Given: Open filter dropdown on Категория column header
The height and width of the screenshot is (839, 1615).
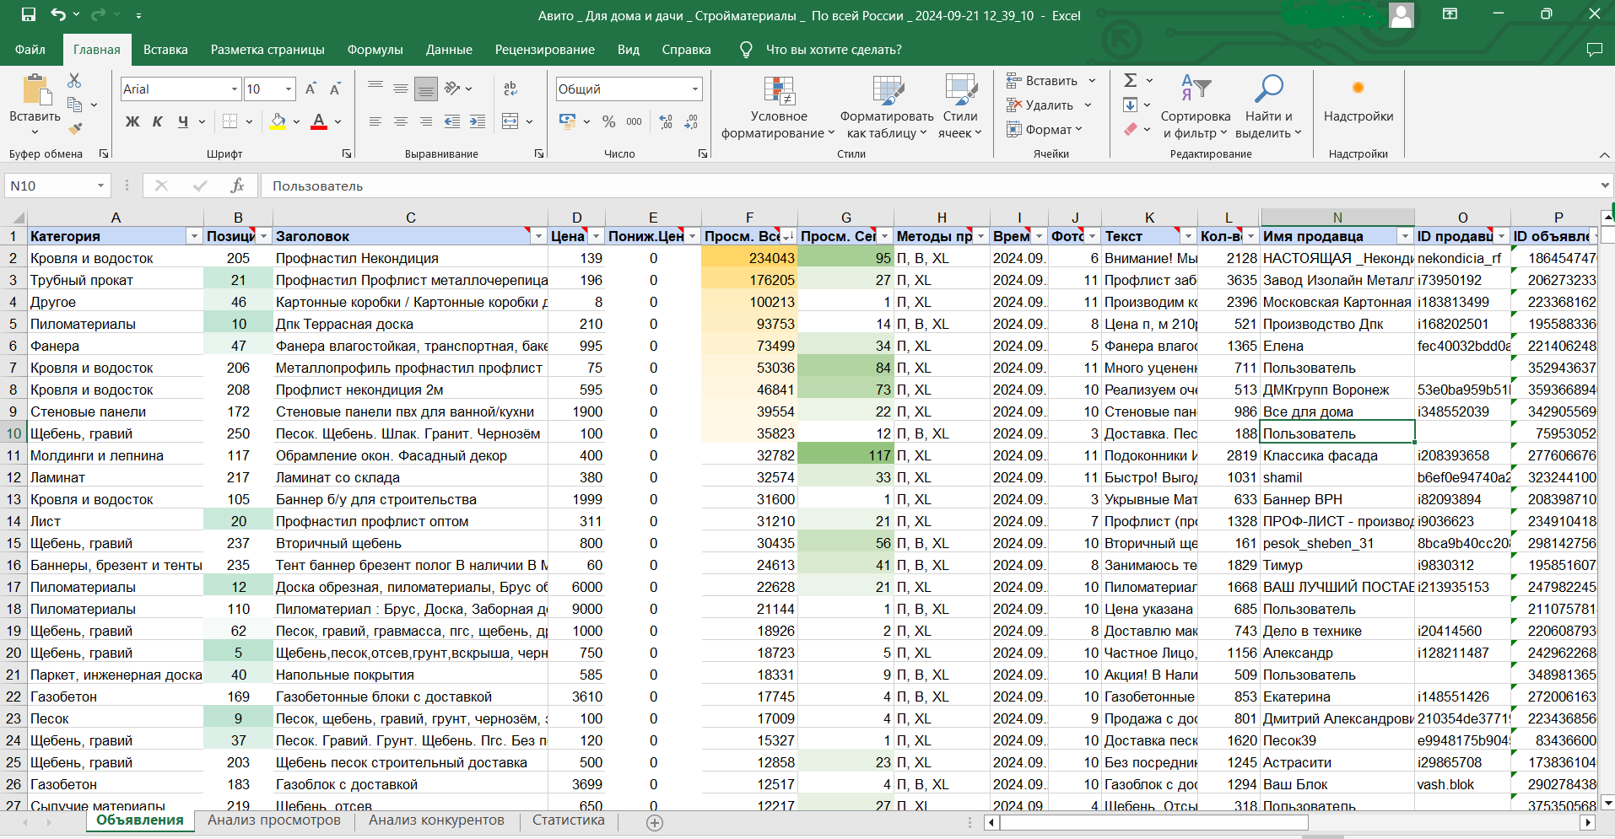Looking at the screenshot, I should pyautogui.click(x=194, y=237).
